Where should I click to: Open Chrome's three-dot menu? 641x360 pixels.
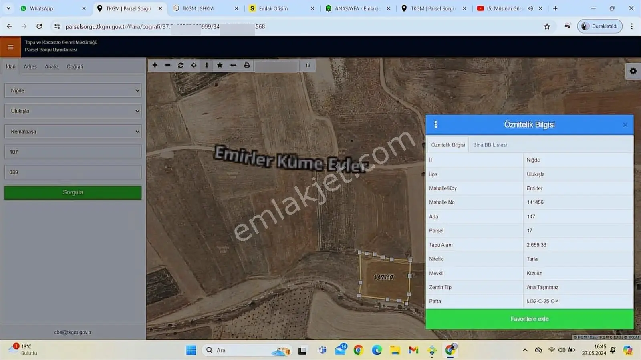632,26
